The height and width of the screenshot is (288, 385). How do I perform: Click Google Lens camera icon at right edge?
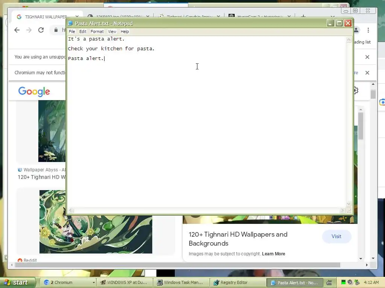(x=382, y=102)
